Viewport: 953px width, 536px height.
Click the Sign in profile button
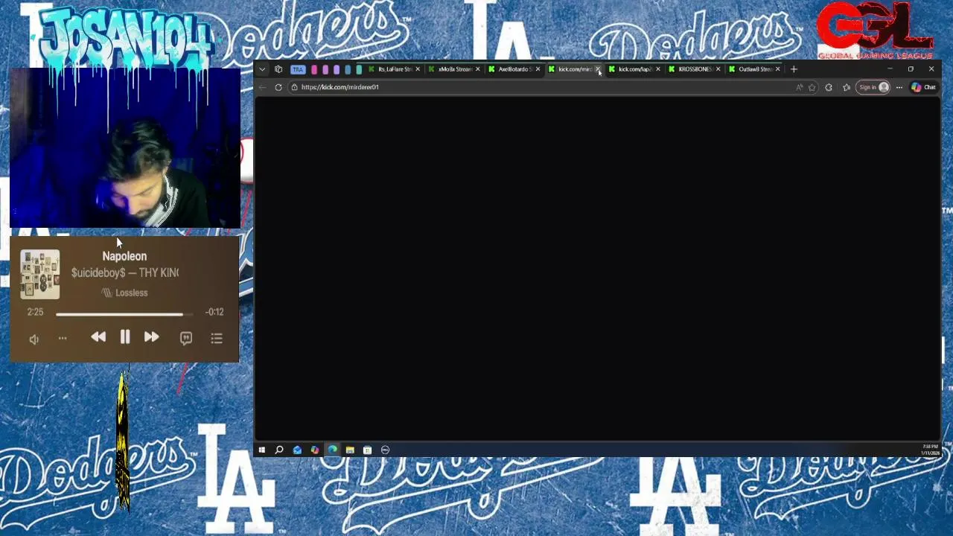874,87
